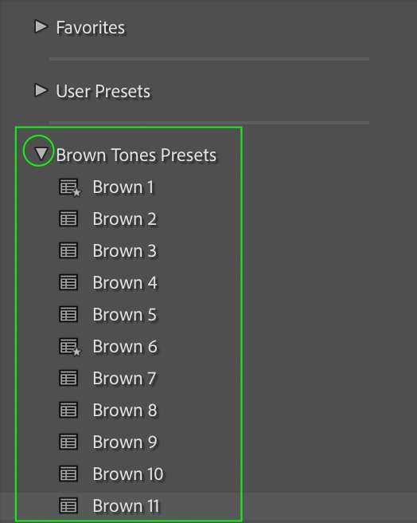Click the Brown 1 starred preset icon
The width and height of the screenshot is (417, 523).
69,187
